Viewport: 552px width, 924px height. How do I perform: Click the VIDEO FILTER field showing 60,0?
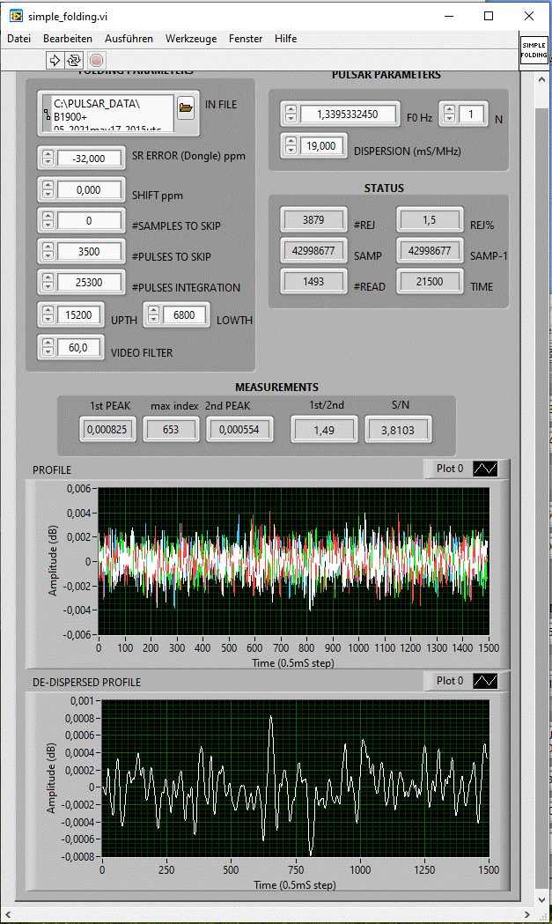79,347
